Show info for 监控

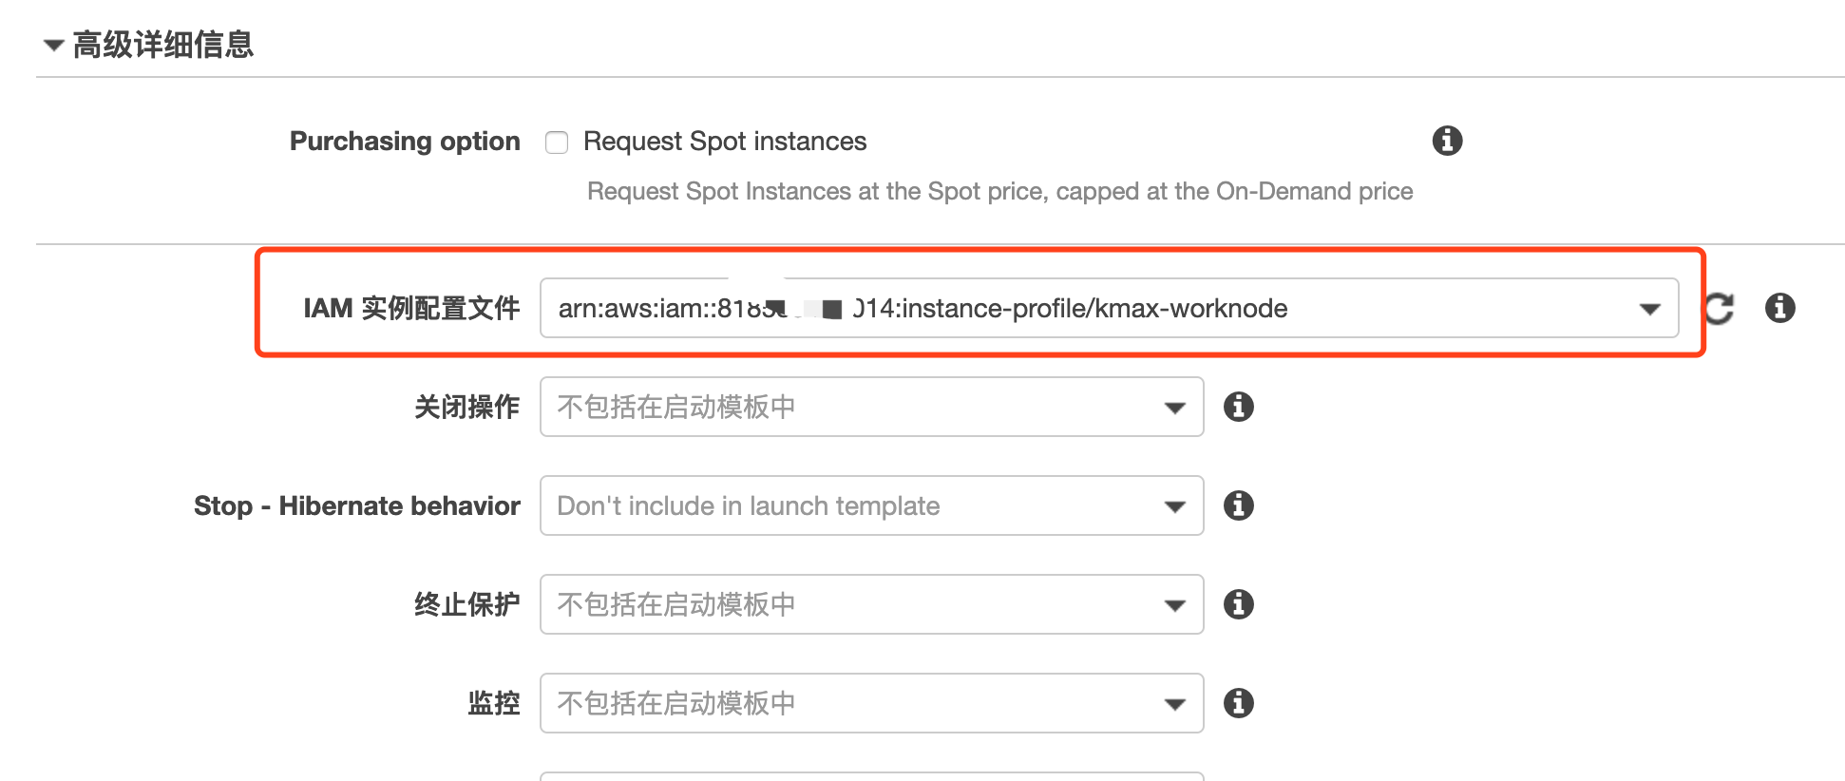pos(1239,703)
